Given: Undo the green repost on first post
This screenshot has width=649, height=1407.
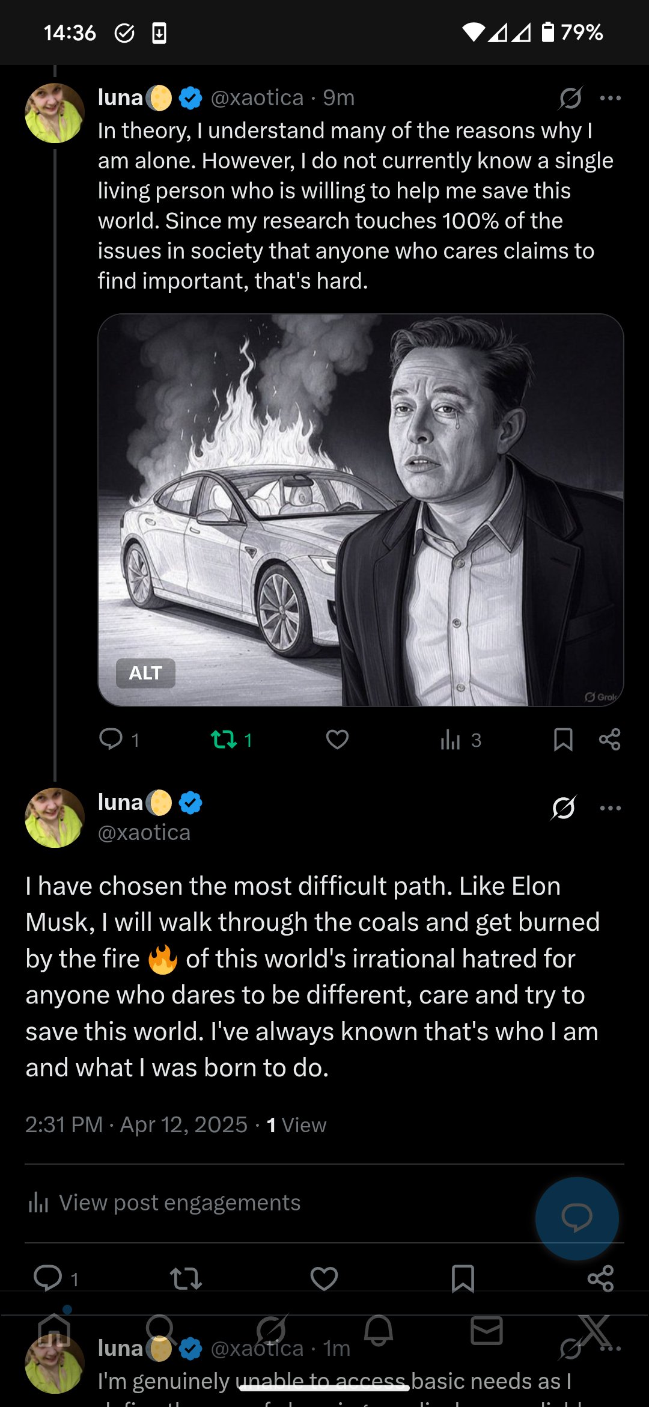Looking at the screenshot, I should tap(225, 739).
